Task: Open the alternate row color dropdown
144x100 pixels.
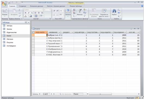Action: 43,16
